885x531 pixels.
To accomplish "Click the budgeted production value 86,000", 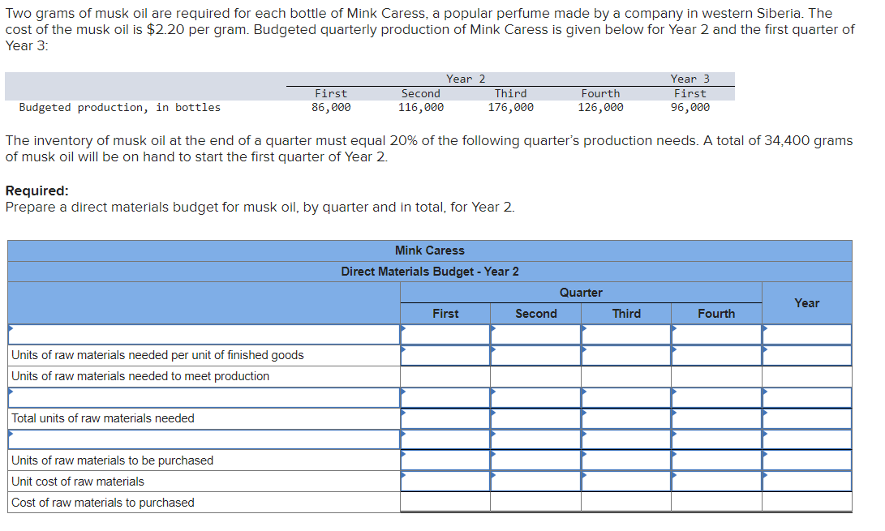I will click(331, 107).
